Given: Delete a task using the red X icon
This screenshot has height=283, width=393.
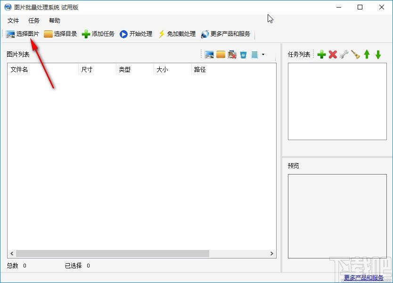Looking at the screenshot, I should tap(332, 54).
